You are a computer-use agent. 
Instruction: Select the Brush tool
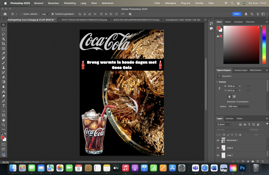[x=3, y=63]
